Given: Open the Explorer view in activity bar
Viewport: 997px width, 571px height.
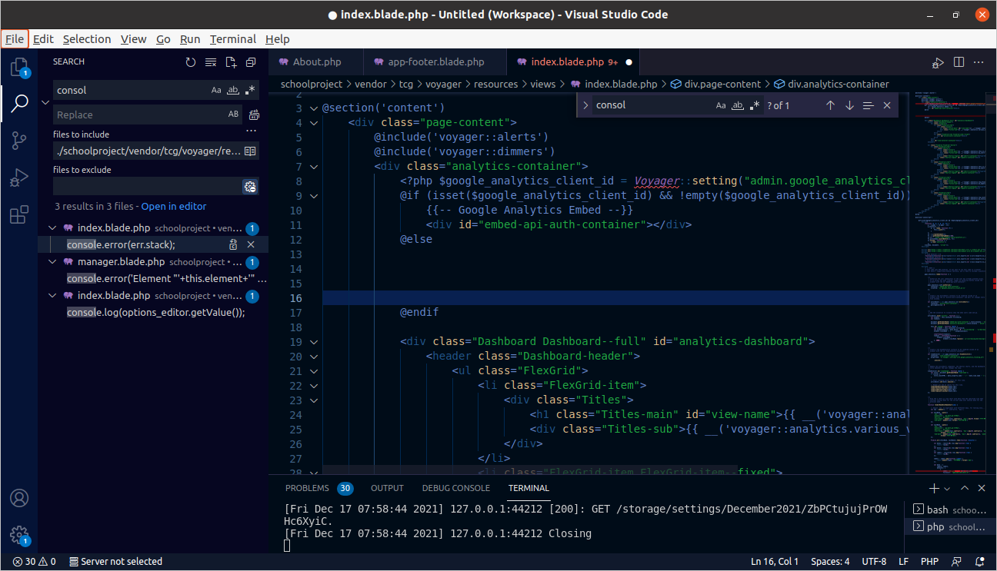Looking at the screenshot, I should click(x=19, y=67).
